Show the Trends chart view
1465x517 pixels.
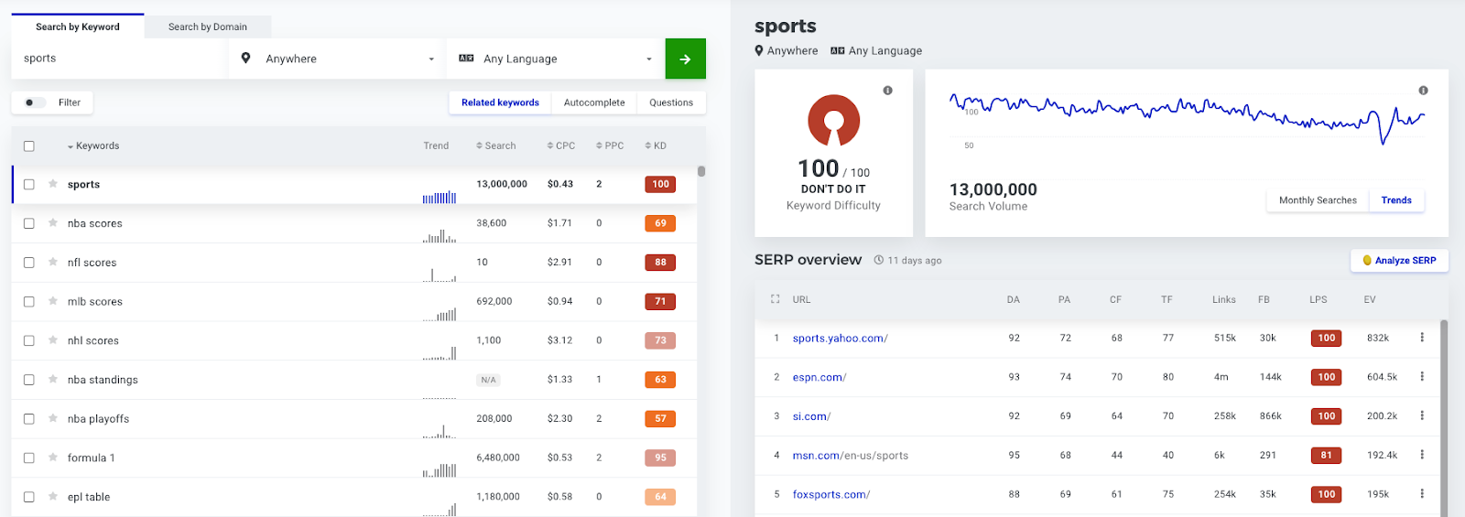pos(1396,200)
